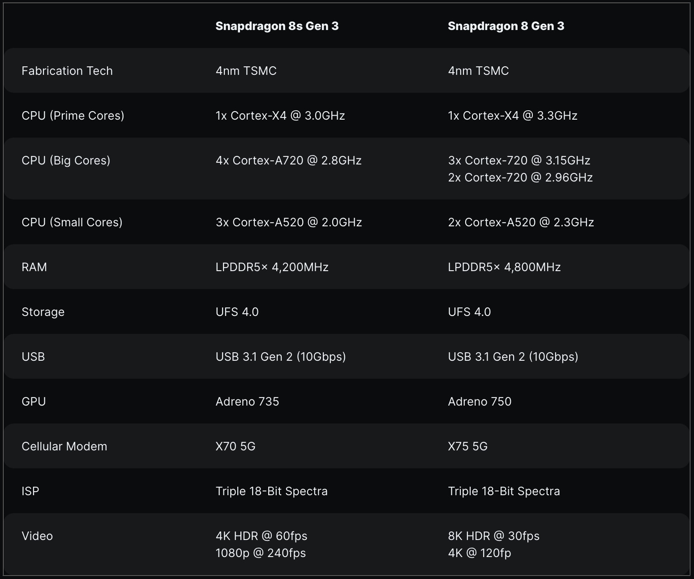
Task: Click the Snapdragon 8 Gen 3 column header
Action: pos(506,26)
